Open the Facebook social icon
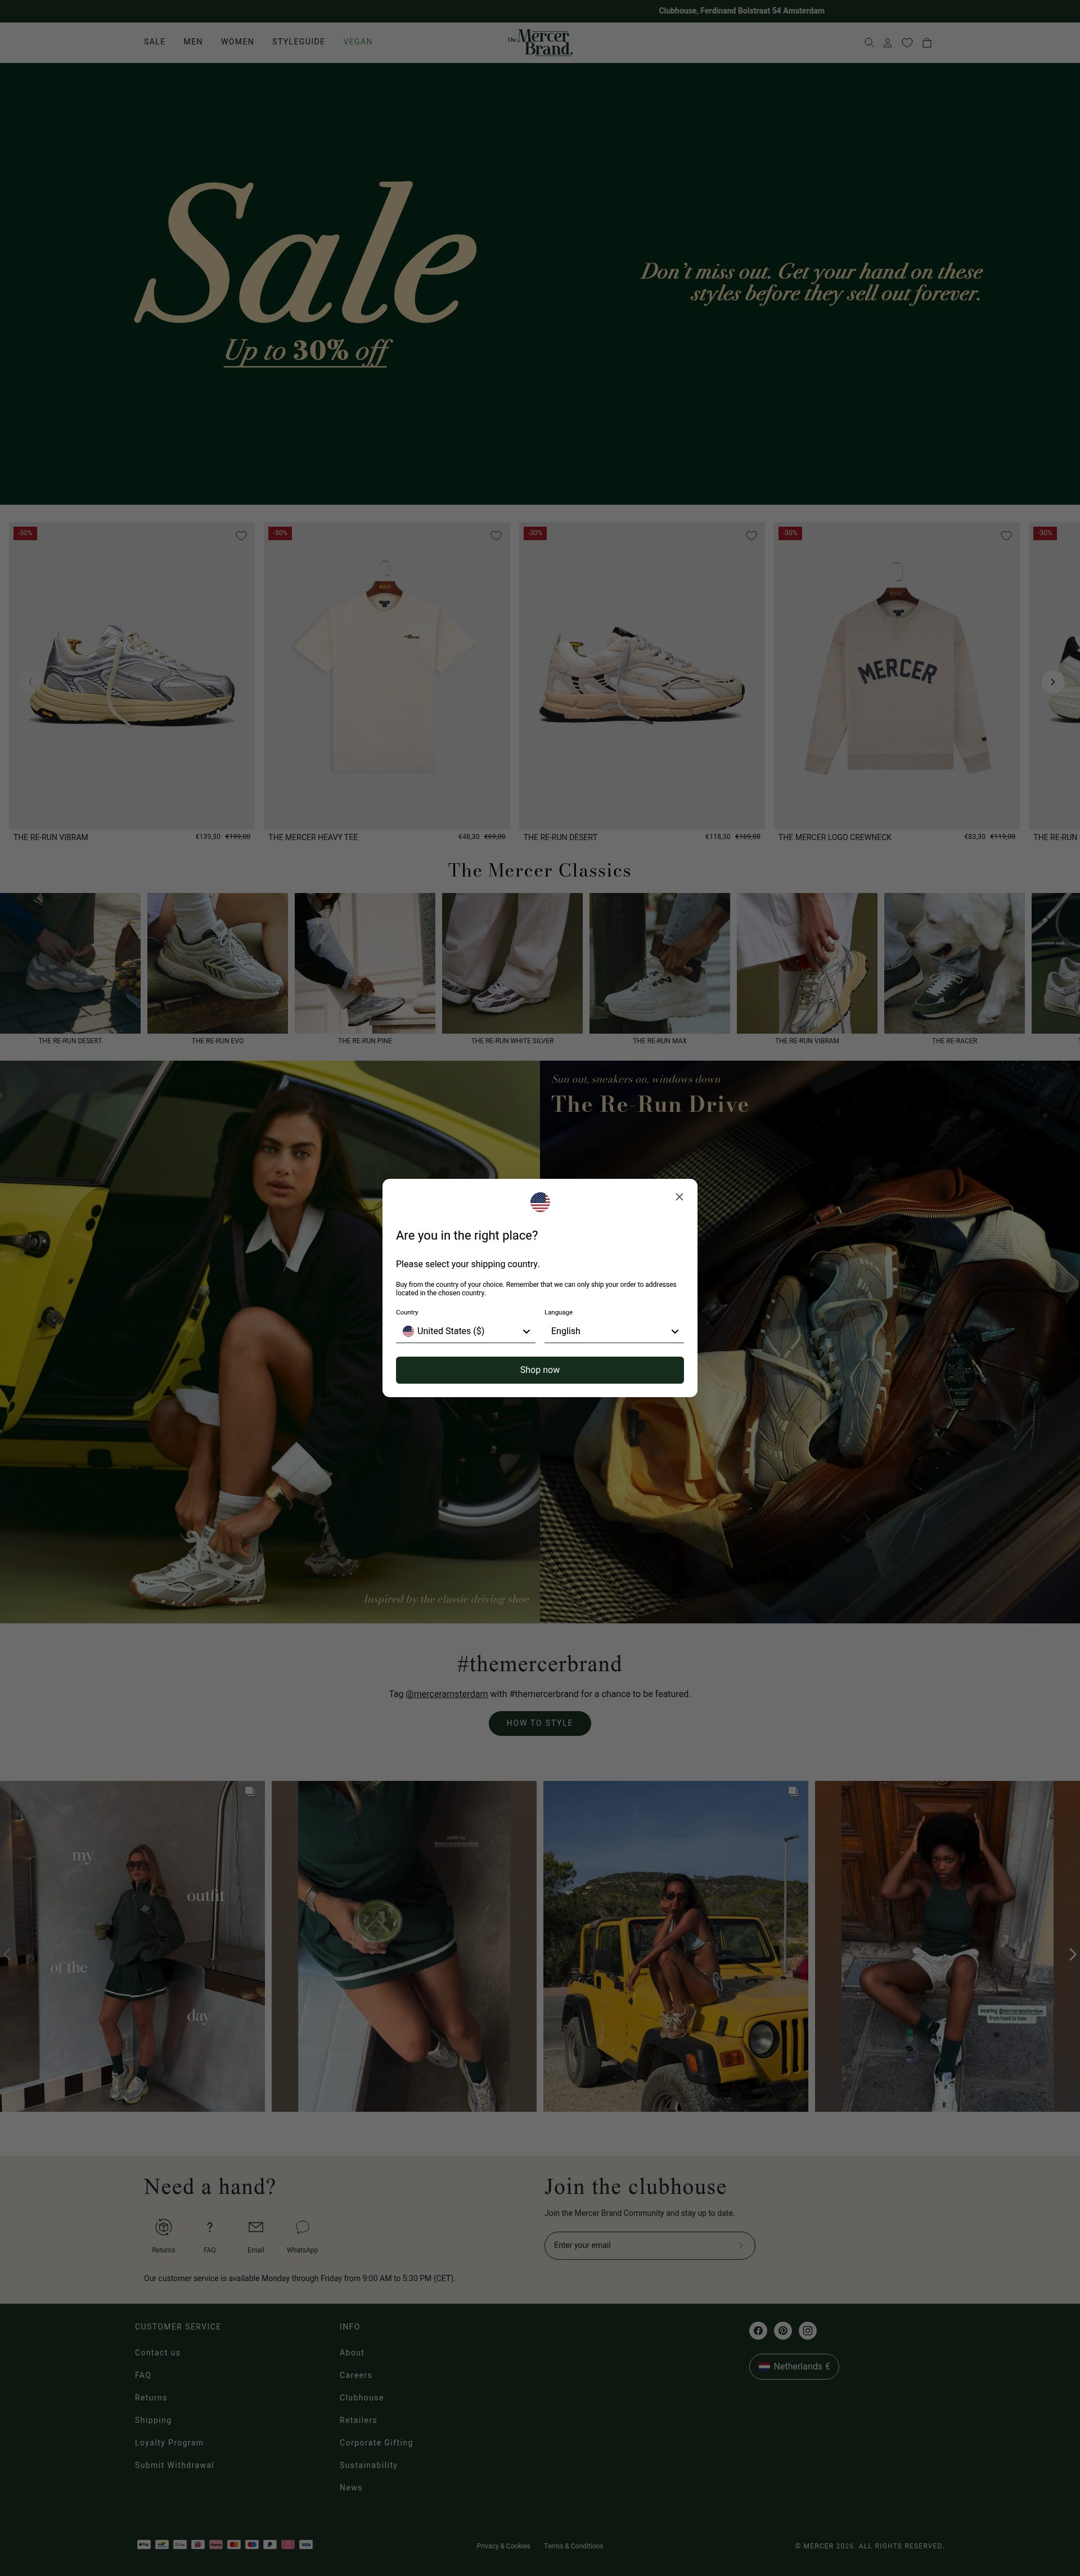This screenshot has height=2576, width=1080. [758, 2331]
